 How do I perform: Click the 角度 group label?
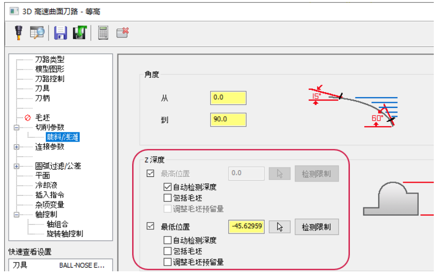[x=152, y=74]
